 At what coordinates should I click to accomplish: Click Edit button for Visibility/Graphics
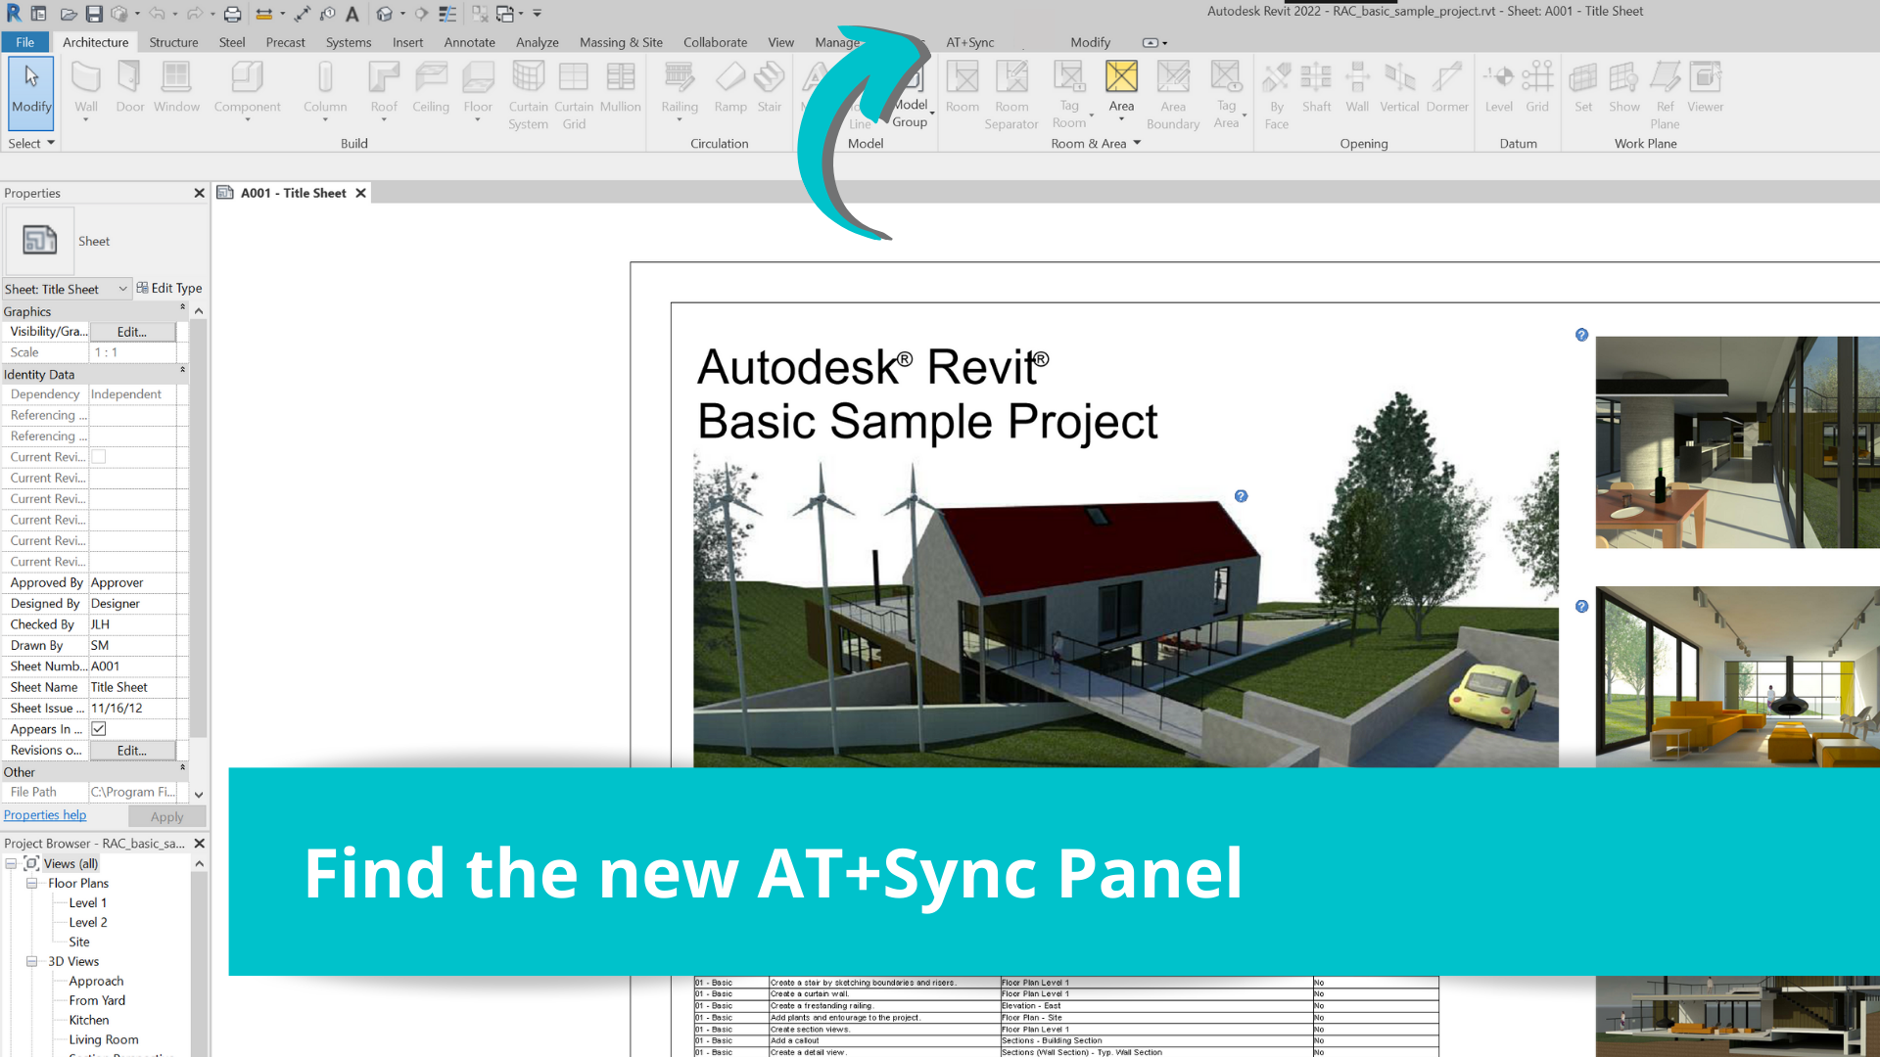(x=132, y=332)
